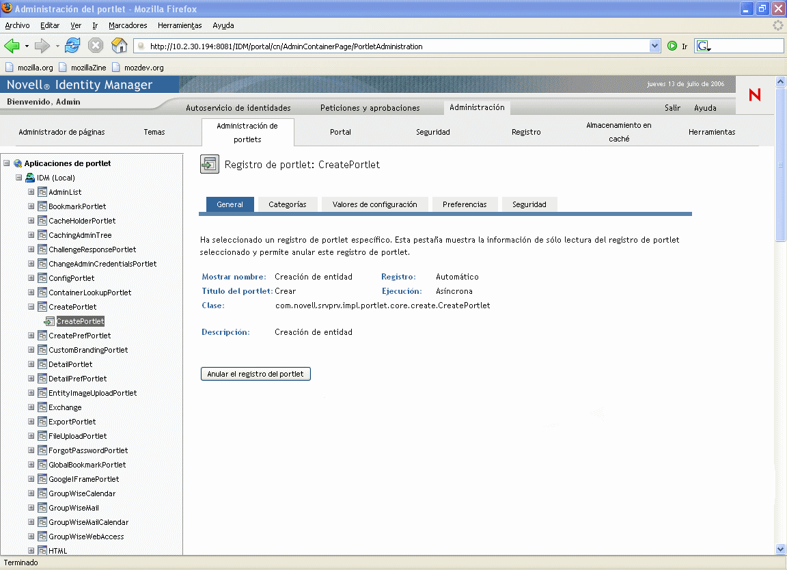The height and width of the screenshot is (570, 787).
Task: Expand the FileUploadPortlet node
Action: pos(31,436)
